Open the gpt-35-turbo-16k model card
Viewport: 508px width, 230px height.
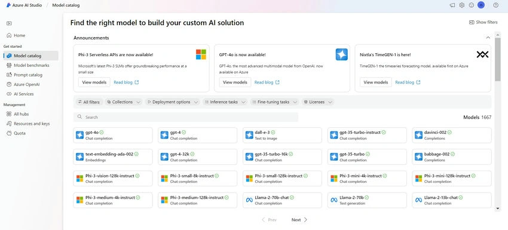(282, 157)
